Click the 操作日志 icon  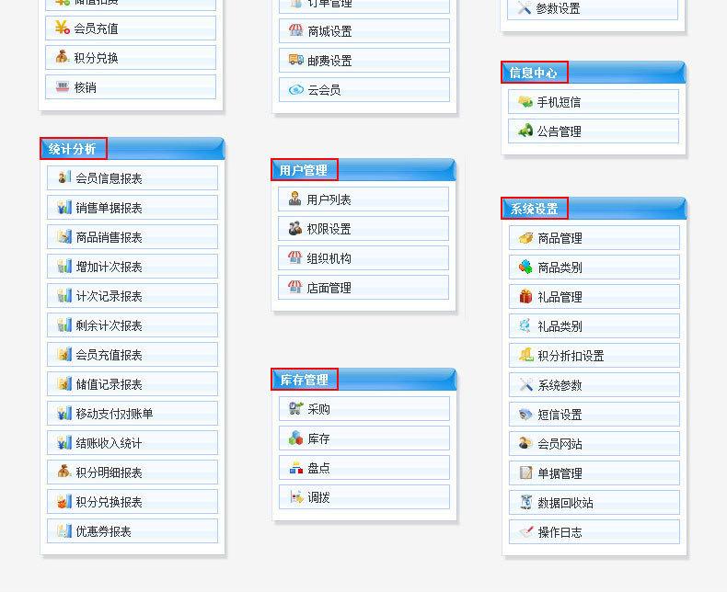pyautogui.click(x=525, y=532)
